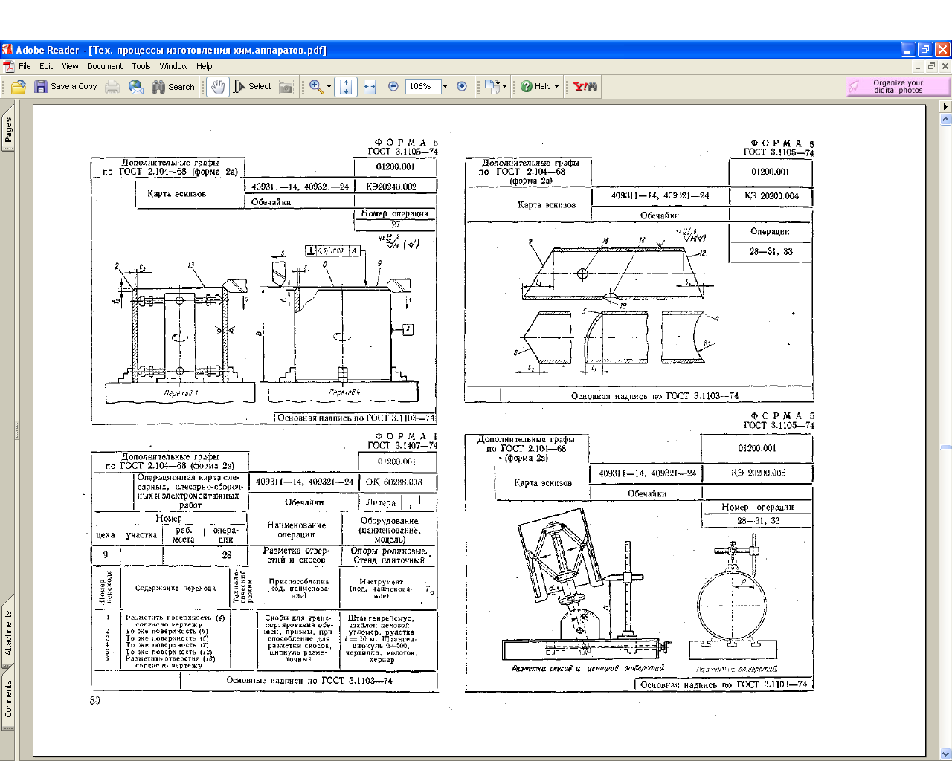The width and height of the screenshot is (952, 761).
Task: Click the Rotate page icon
Action: click(492, 87)
